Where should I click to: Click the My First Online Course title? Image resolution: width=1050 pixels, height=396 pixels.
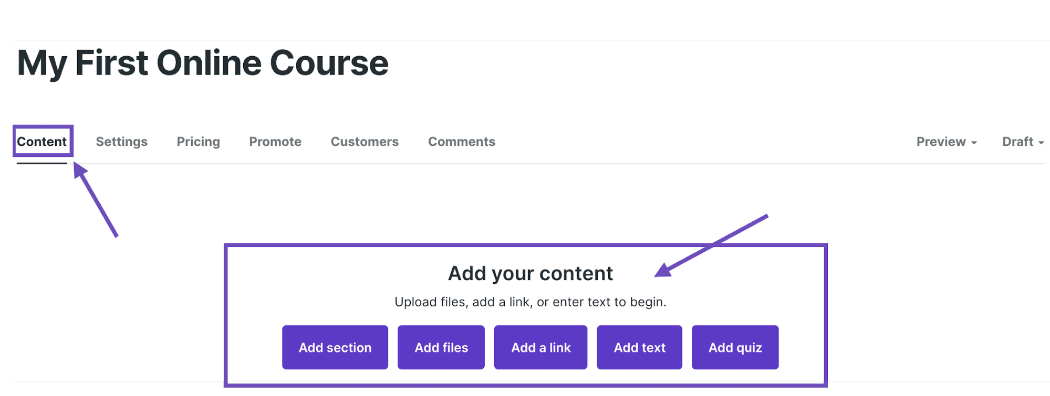coord(203,63)
